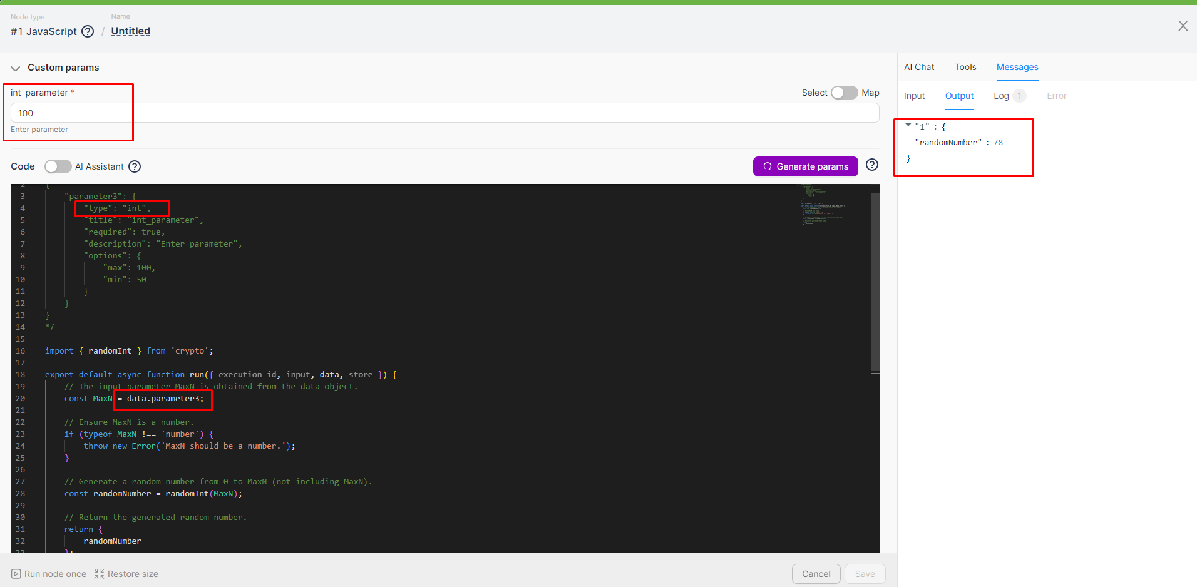Click help icon next to Generate params
The height and width of the screenshot is (587, 1197).
pyautogui.click(x=871, y=165)
